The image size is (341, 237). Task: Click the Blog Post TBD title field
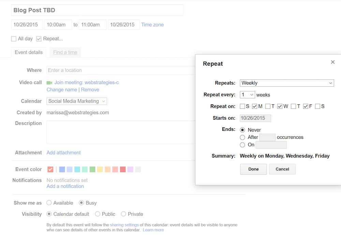pos(97,10)
